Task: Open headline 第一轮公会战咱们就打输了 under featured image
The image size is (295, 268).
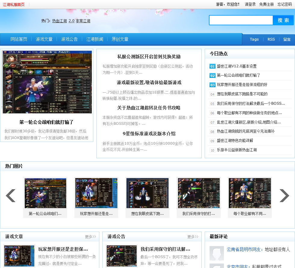Action: click(x=46, y=122)
